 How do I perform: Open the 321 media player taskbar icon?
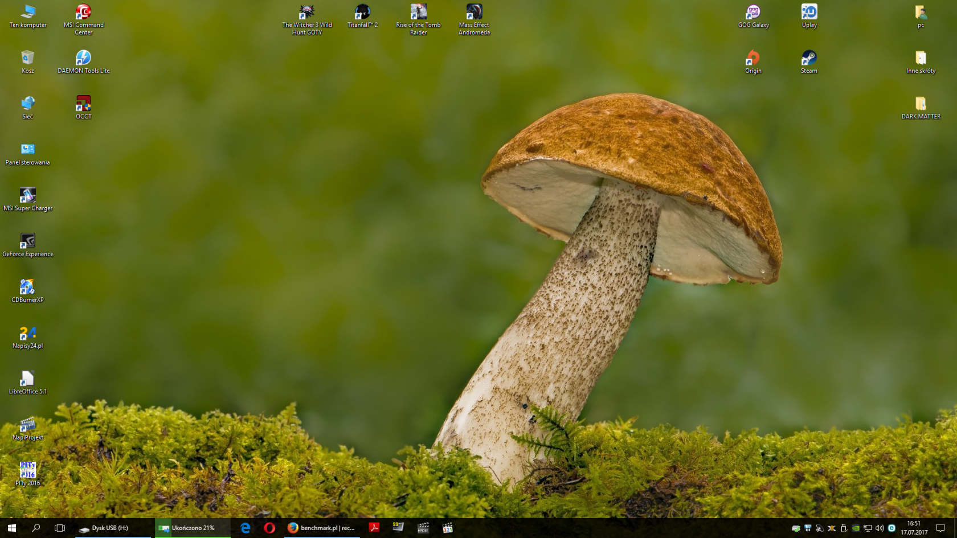[448, 528]
